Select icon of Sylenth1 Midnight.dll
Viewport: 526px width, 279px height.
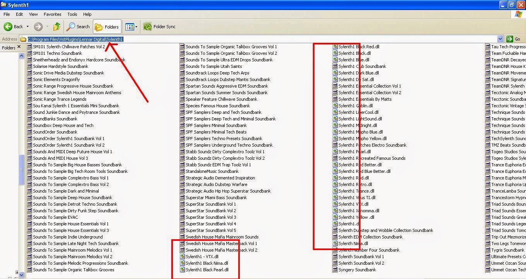(335, 125)
